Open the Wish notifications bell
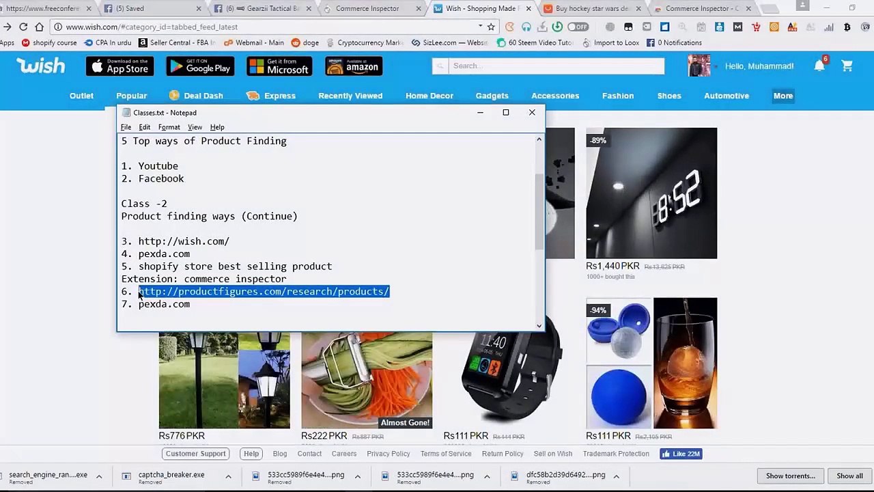The image size is (874, 492). click(819, 66)
